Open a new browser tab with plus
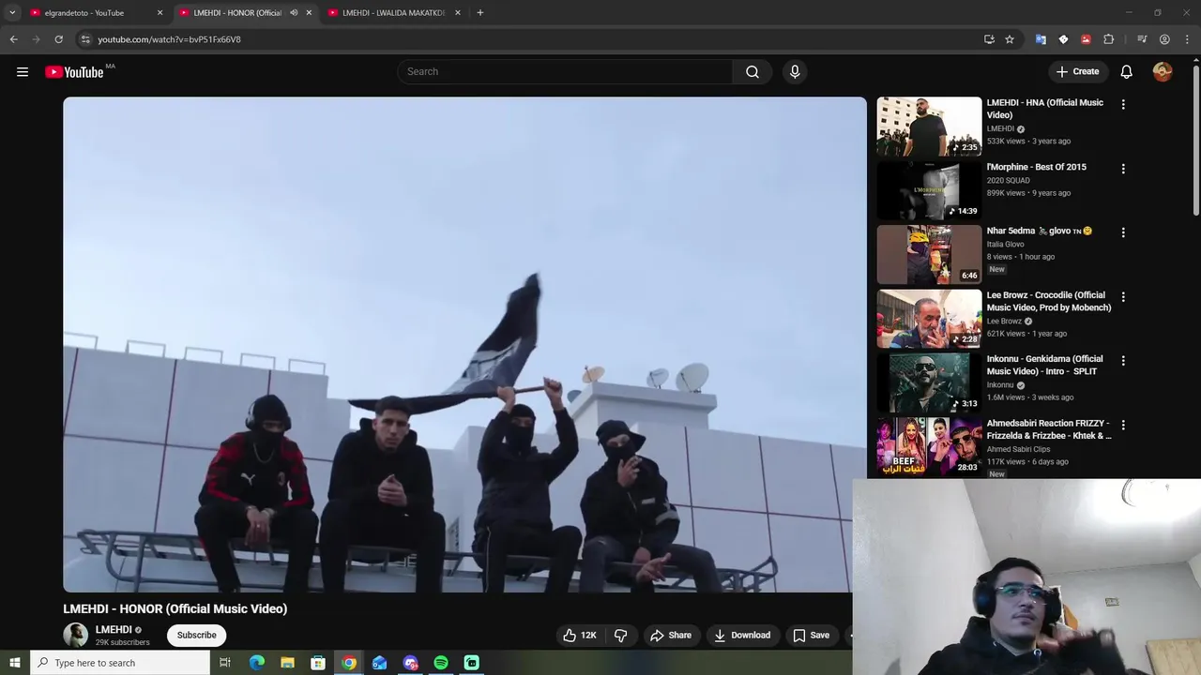1201x675 pixels. coord(479,12)
